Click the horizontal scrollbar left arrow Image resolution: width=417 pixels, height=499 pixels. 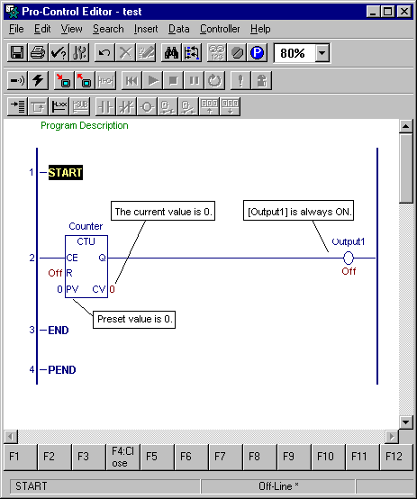point(11,436)
